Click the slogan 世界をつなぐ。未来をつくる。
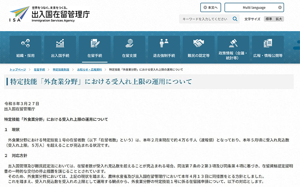Viewport: 300px width, 187px height. click(x=49, y=8)
